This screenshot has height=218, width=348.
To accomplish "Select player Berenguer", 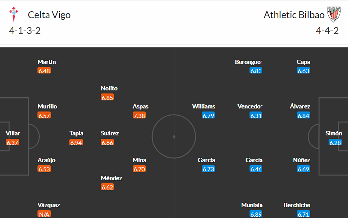I will 249,62.
